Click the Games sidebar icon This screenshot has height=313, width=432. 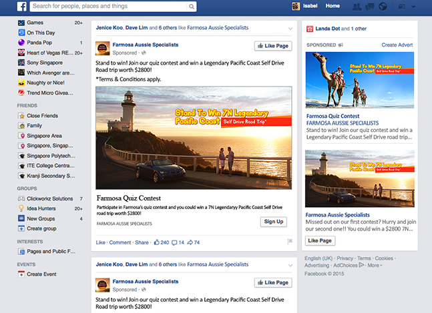click(21, 23)
